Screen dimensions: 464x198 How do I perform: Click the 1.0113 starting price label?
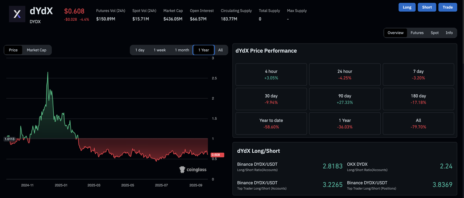tap(9, 139)
